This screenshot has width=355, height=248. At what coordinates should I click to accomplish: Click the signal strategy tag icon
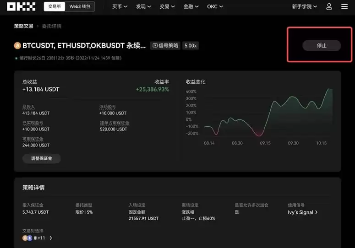(x=155, y=46)
